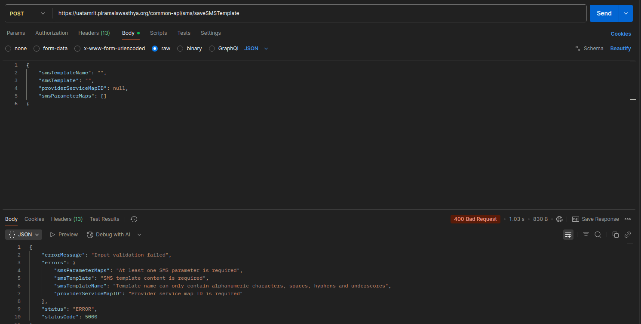This screenshot has height=324, width=641.
Task: Click the Beautify link
Action: 620,49
